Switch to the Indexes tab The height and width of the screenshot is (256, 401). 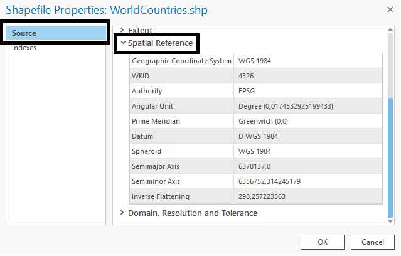[x=24, y=48]
